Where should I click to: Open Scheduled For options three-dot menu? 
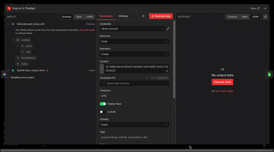click(x=147, y=78)
